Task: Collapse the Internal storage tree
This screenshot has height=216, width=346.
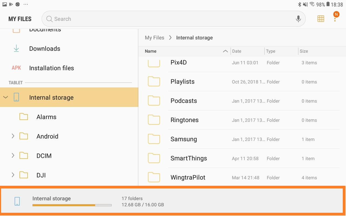Action: pos(6,97)
